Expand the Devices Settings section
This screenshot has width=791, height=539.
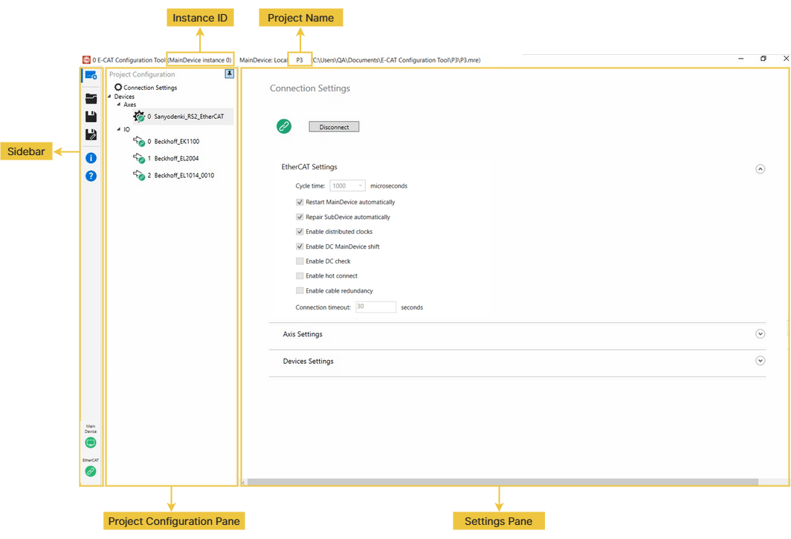click(760, 361)
